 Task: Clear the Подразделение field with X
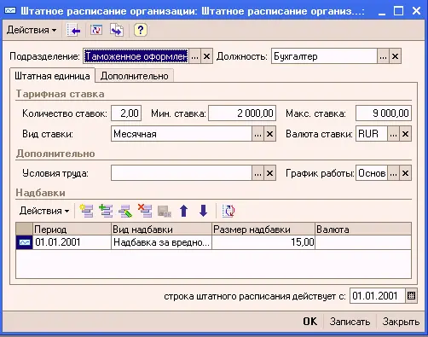tap(206, 56)
